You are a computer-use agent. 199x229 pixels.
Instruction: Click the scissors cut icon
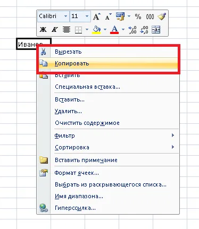coord(43,52)
